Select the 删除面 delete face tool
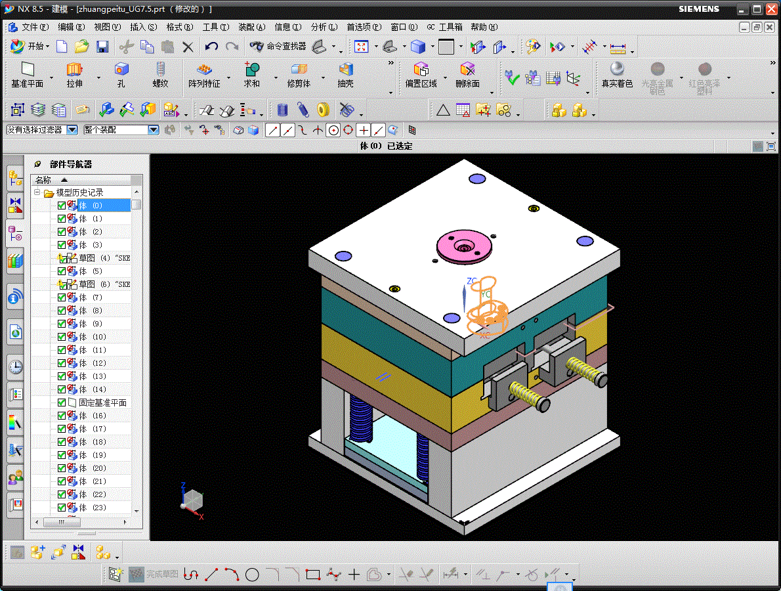Viewport: 781px width, 591px height. tap(468, 76)
